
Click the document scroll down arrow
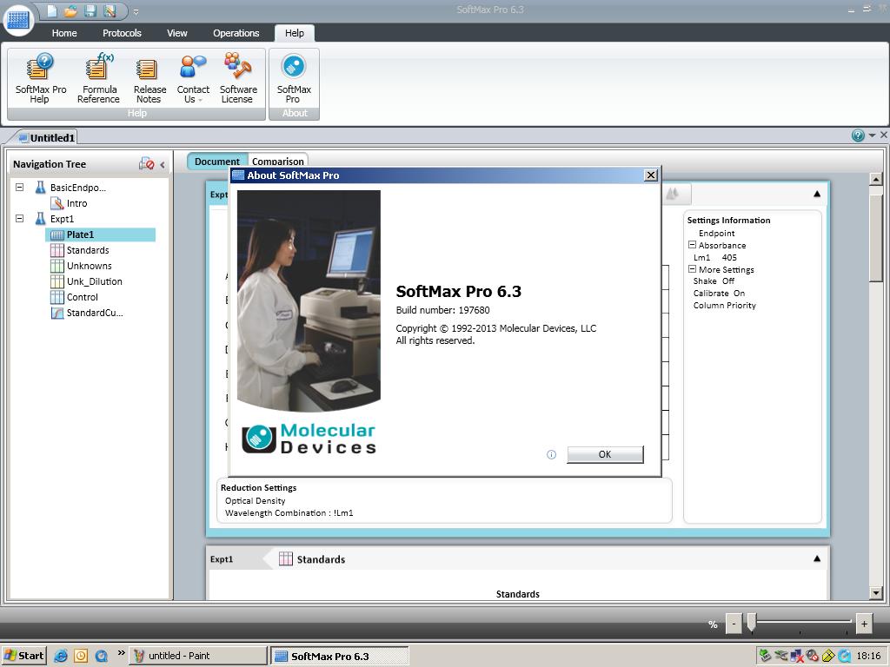pyautogui.click(x=876, y=593)
